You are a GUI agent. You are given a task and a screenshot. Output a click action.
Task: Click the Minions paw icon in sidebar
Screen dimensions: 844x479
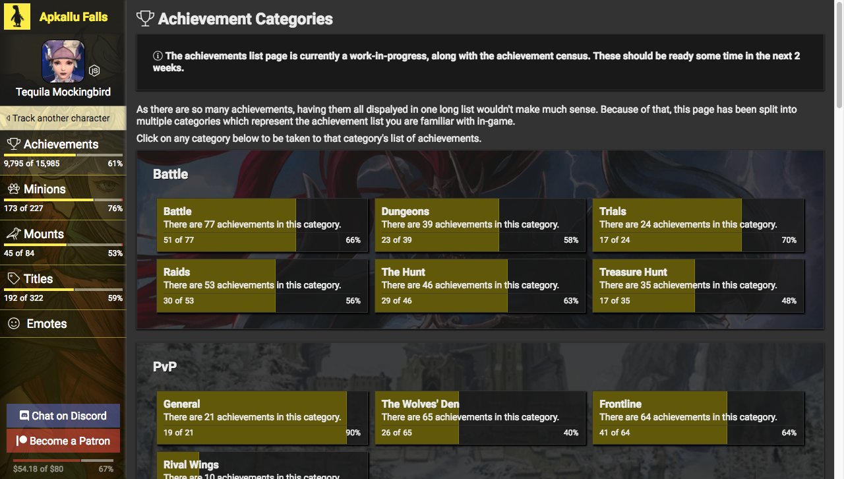(13, 189)
